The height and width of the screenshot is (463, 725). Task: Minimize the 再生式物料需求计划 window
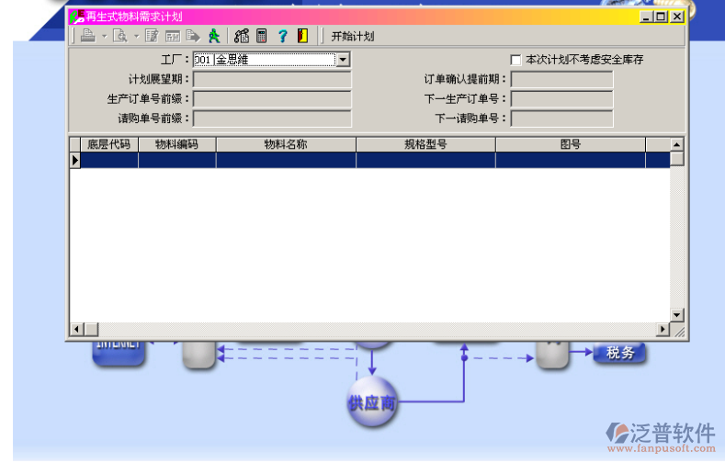click(646, 17)
